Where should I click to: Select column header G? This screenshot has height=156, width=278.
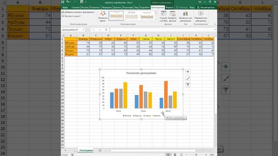(146, 36)
